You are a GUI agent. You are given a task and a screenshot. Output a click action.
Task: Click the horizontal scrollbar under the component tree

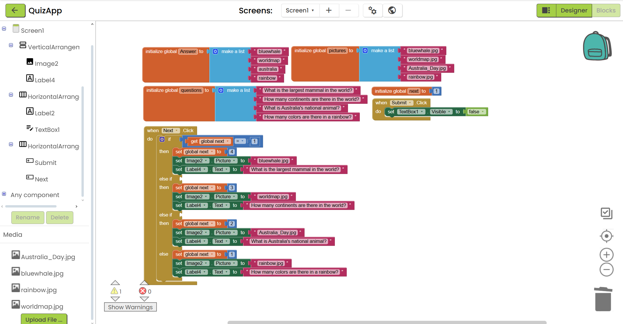pyautogui.click(x=31, y=206)
